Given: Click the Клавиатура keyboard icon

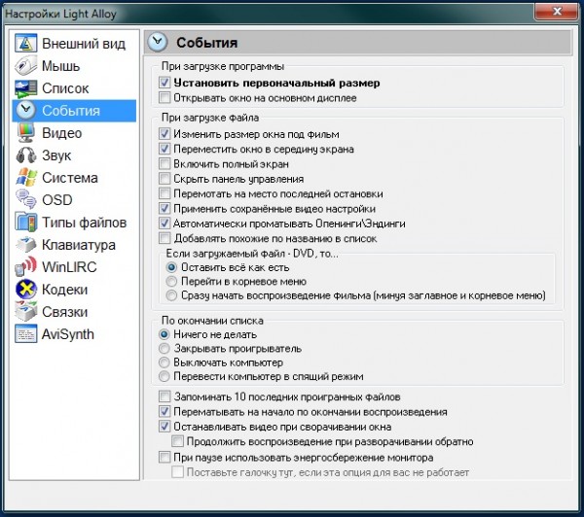Looking at the screenshot, I should coord(25,244).
